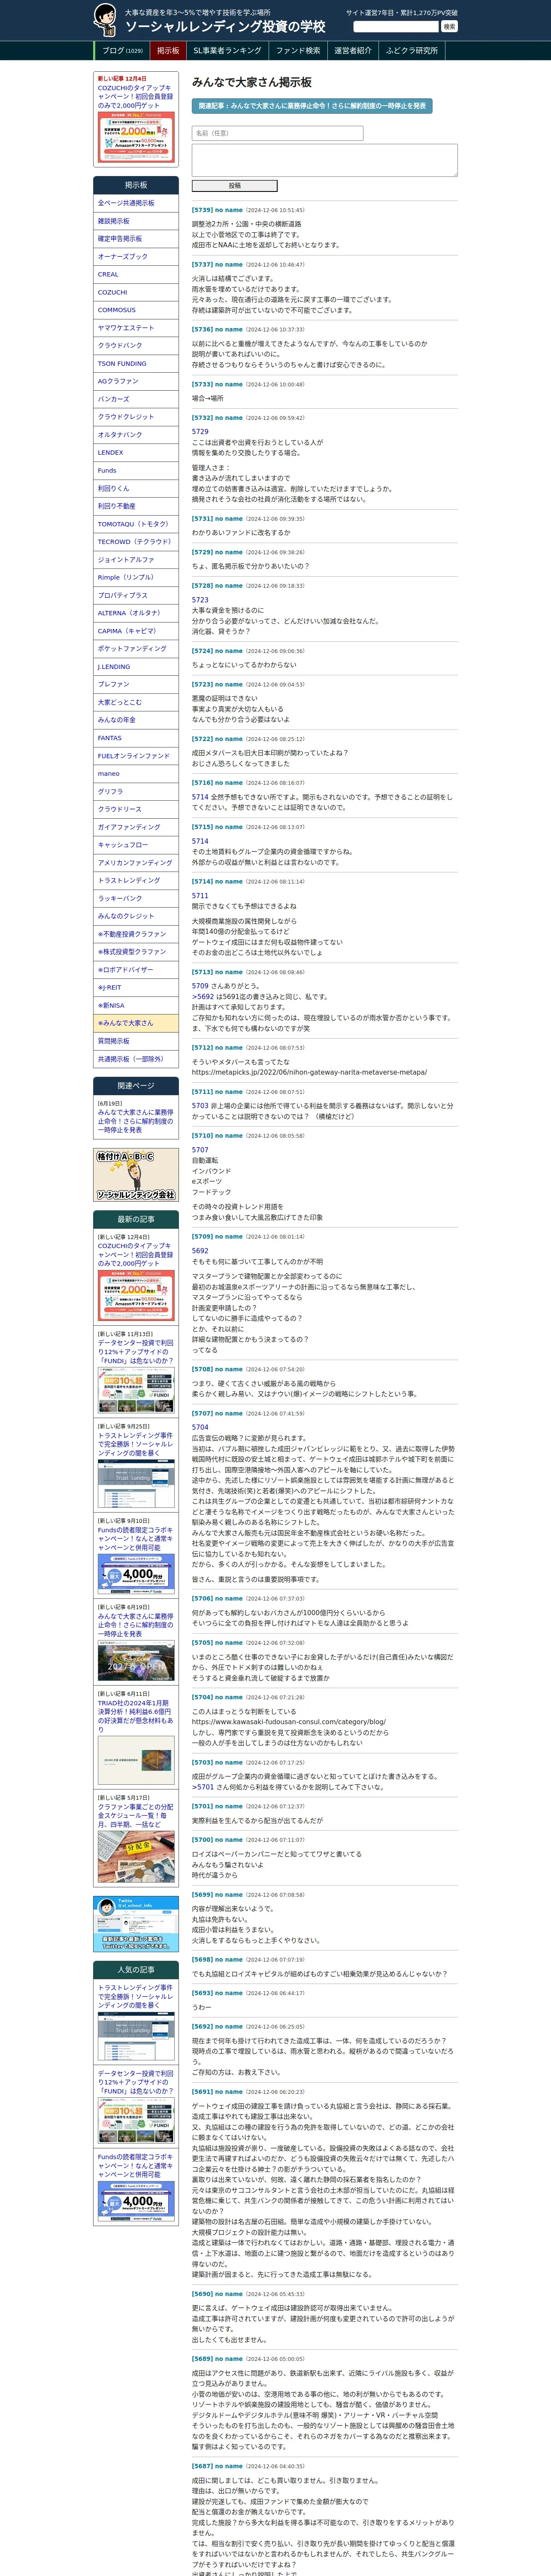
Task: Open ※新NISA board link
Action: 136,1005
